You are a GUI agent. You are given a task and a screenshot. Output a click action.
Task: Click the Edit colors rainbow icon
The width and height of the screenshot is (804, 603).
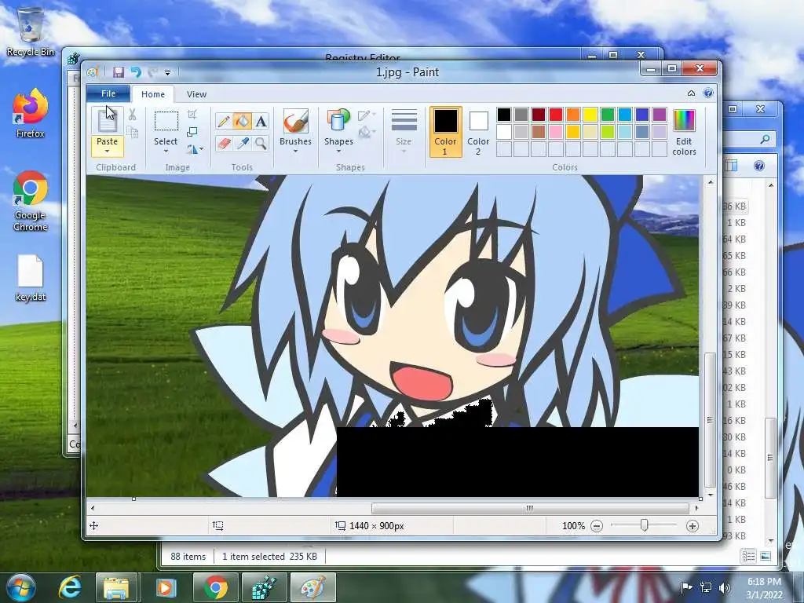pyautogui.click(x=684, y=121)
